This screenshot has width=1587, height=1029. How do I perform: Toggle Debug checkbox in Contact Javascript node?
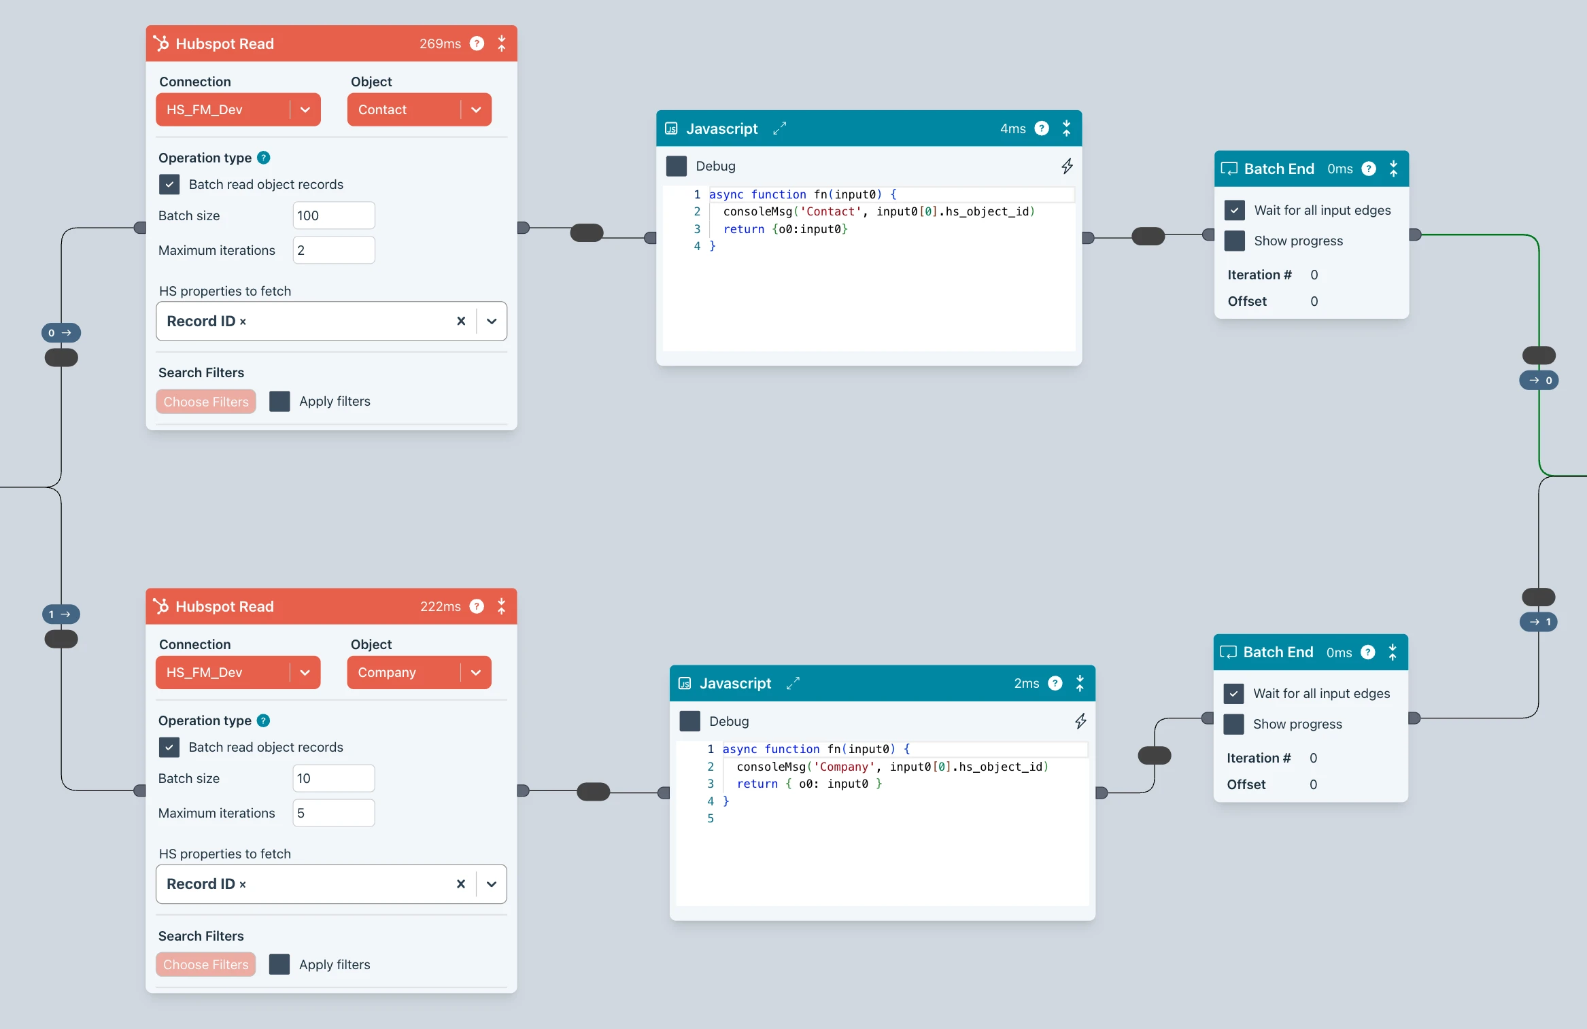tap(677, 167)
